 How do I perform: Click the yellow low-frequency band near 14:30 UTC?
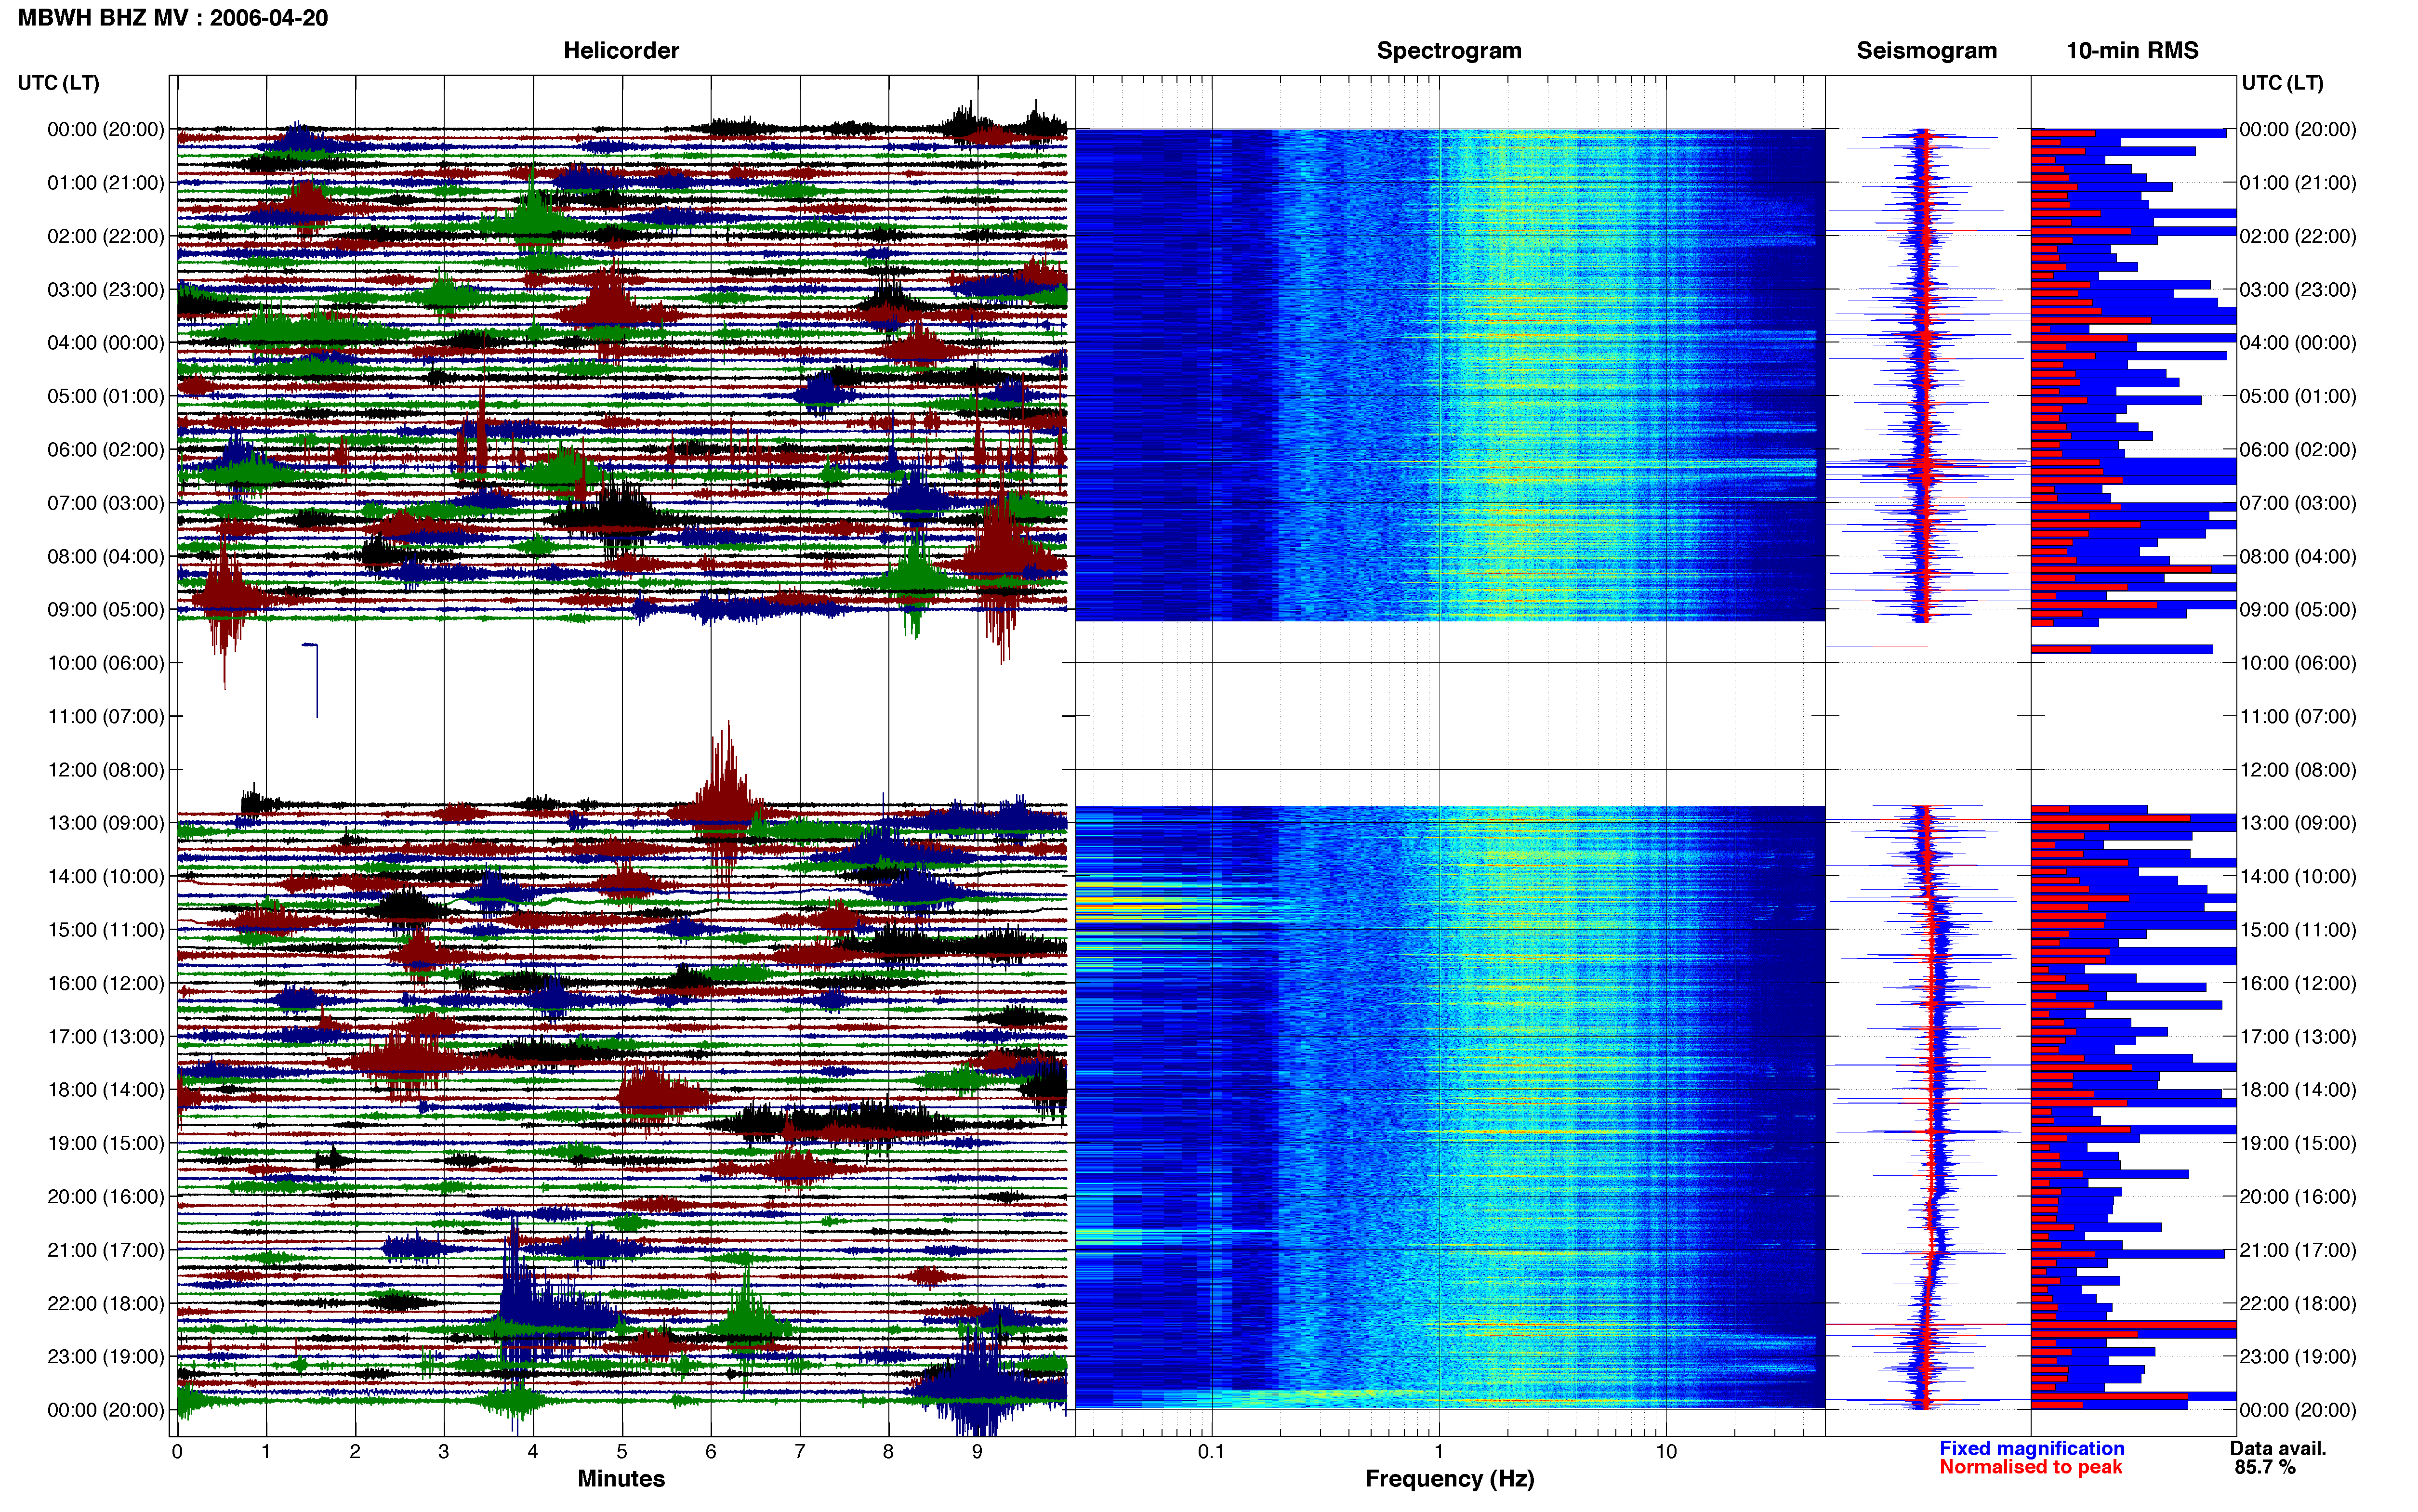[1130, 901]
